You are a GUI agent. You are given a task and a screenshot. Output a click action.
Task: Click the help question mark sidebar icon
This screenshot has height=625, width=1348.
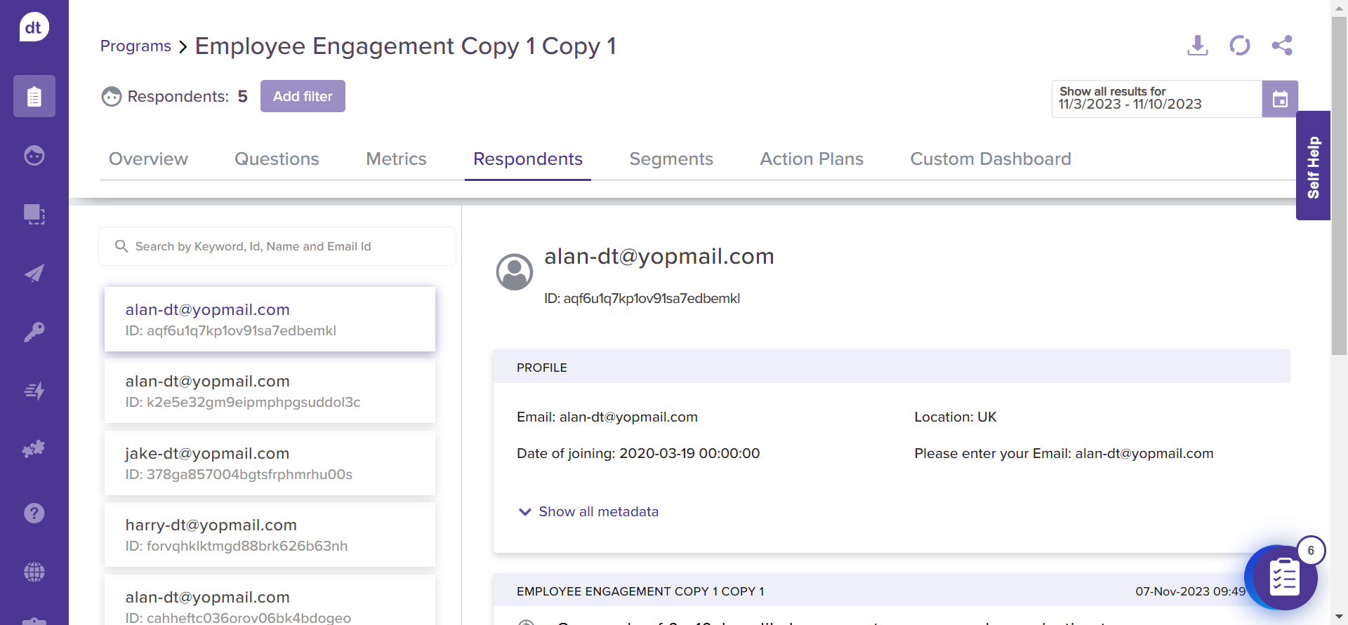coord(34,513)
